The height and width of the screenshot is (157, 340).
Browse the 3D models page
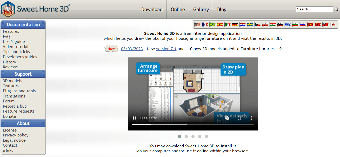(x=12, y=81)
